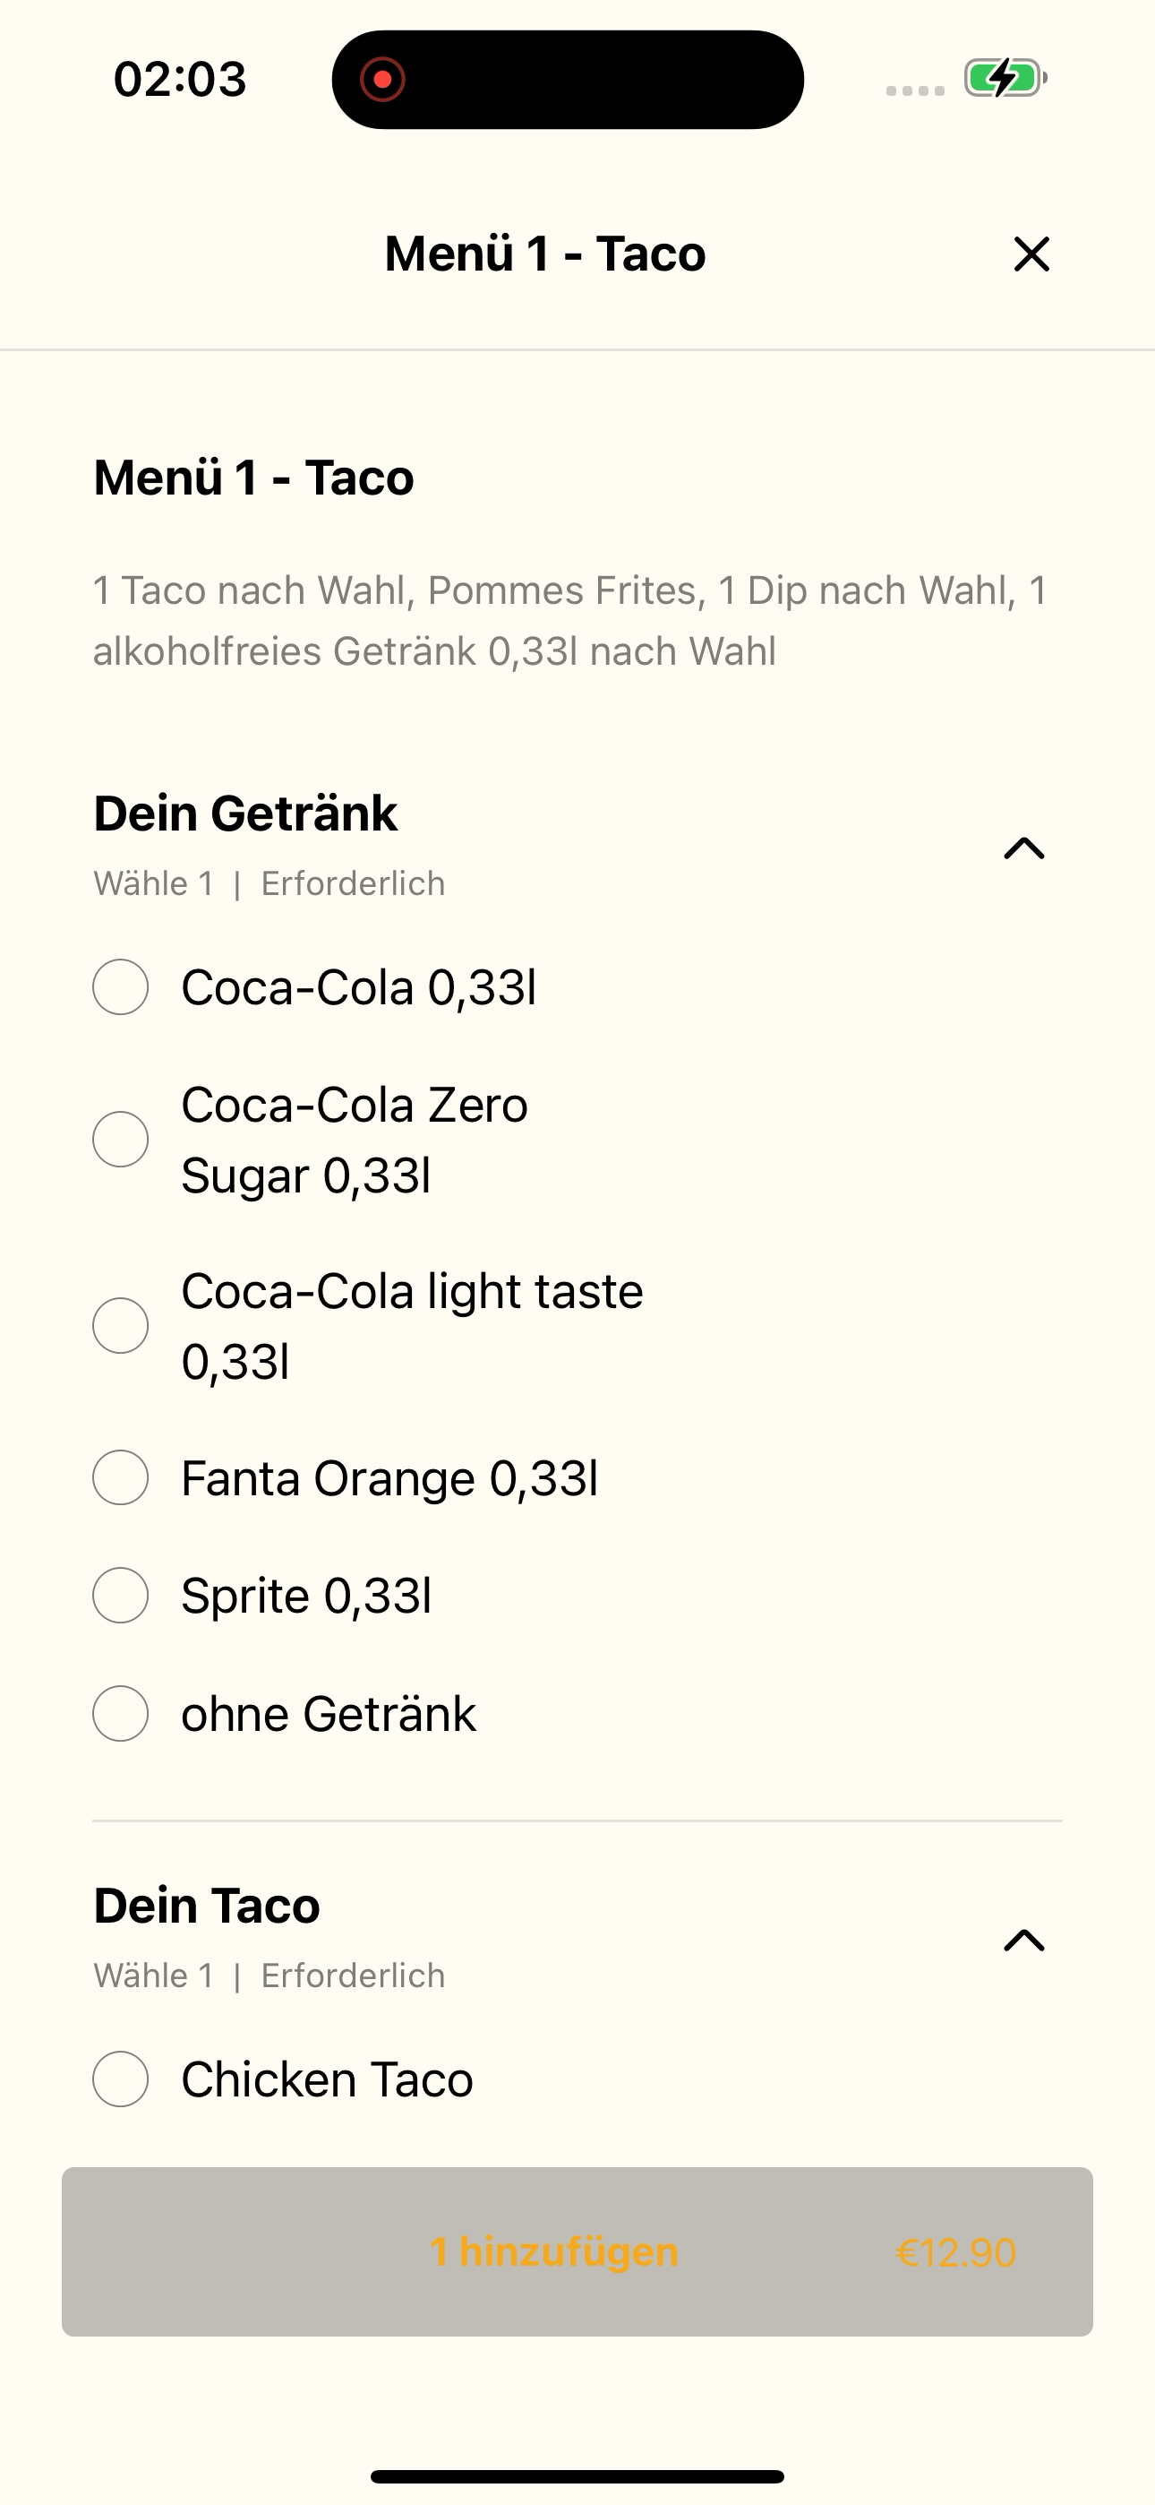The height and width of the screenshot is (2505, 1155).
Task: Select Fanta Orange 0,33l drink
Action: 121,1478
